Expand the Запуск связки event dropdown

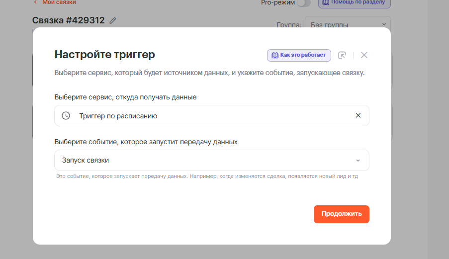[211, 161]
